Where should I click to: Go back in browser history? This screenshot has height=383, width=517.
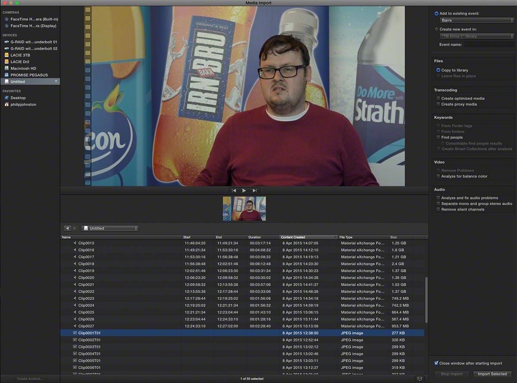(x=67, y=228)
